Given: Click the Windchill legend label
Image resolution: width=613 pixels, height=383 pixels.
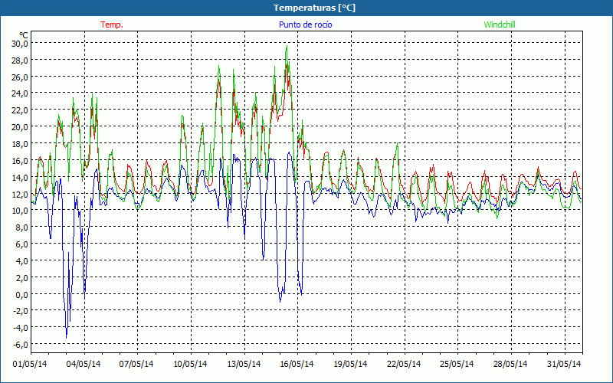Looking at the screenshot, I should point(500,25).
